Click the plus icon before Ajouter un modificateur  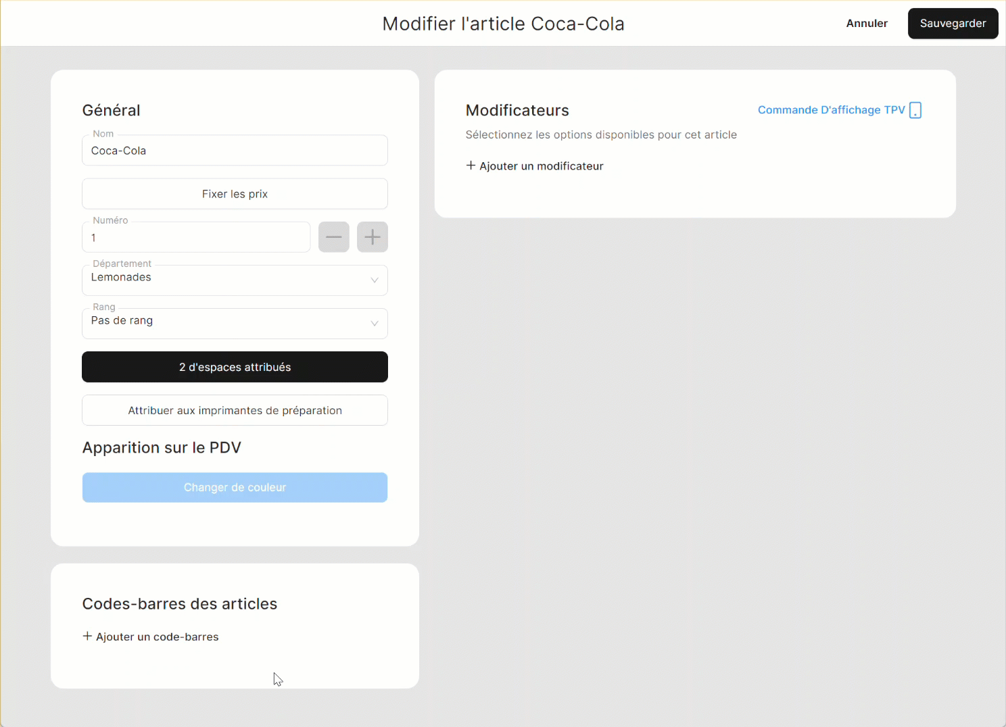pyautogui.click(x=471, y=166)
